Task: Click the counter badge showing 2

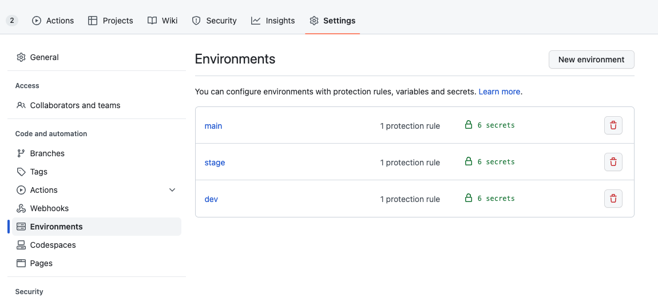Action: pos(12,20)
